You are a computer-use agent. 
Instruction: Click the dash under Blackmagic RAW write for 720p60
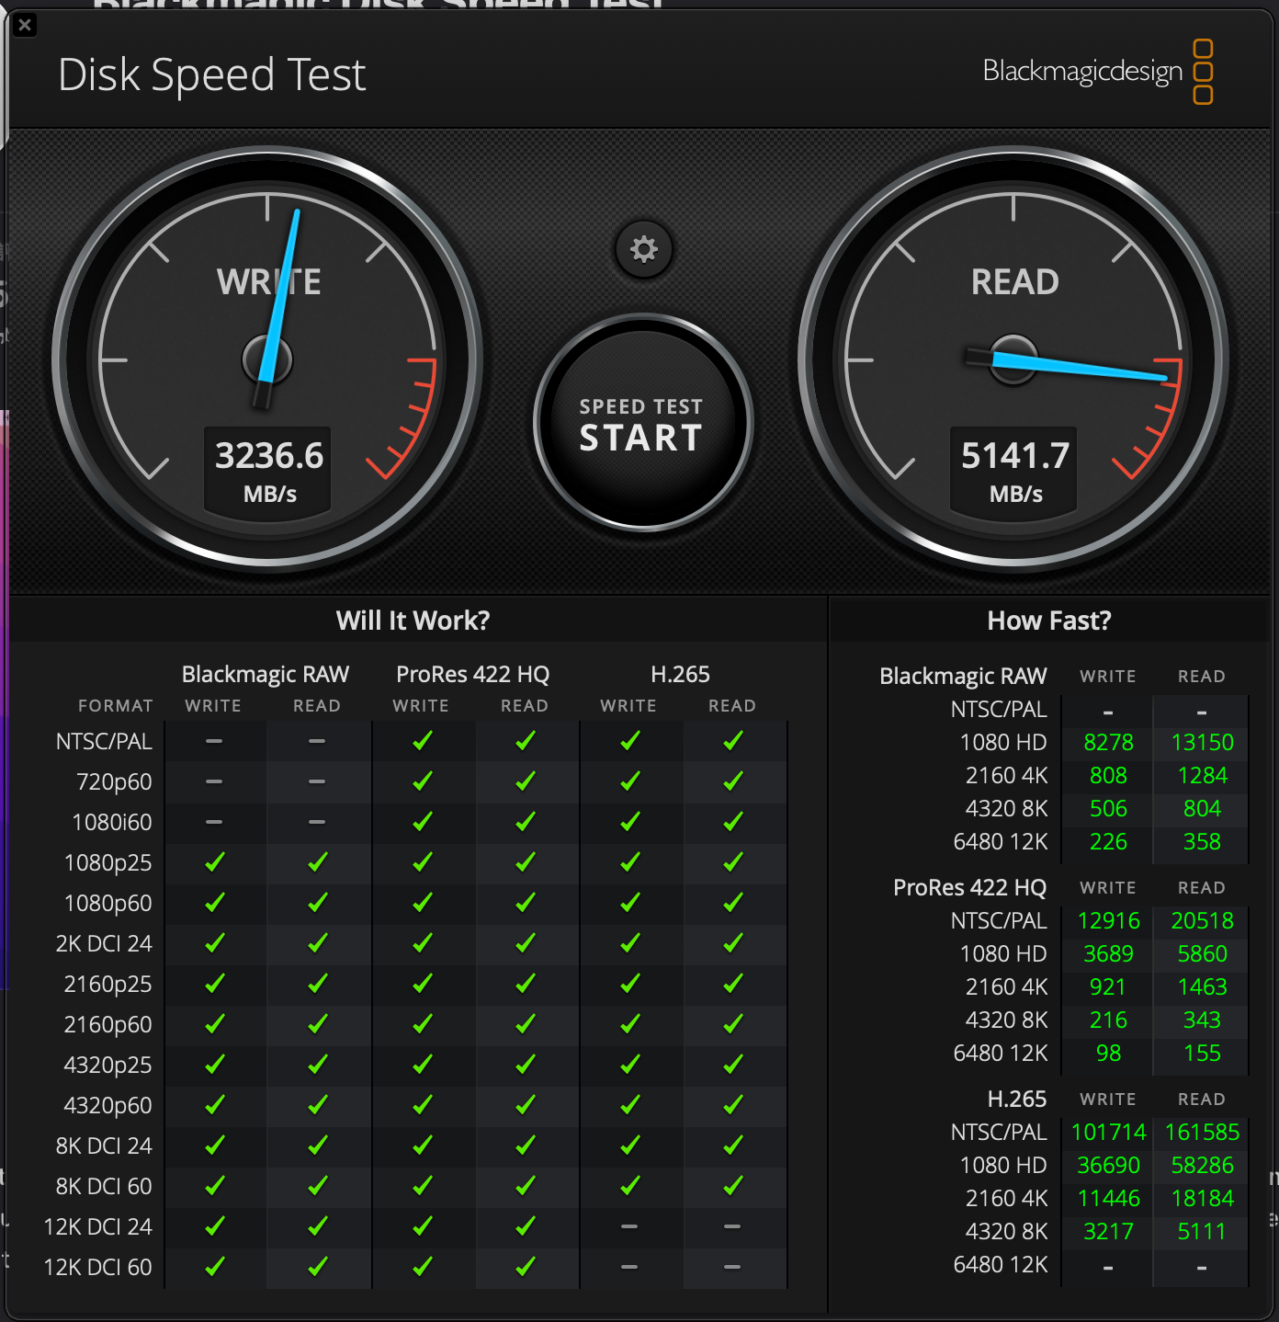213,781
